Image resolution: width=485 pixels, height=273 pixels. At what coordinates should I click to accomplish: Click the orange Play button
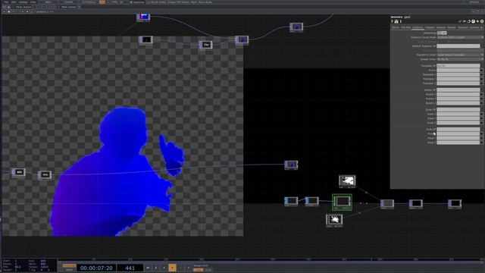pyautogui.click(x=172, y=268)
